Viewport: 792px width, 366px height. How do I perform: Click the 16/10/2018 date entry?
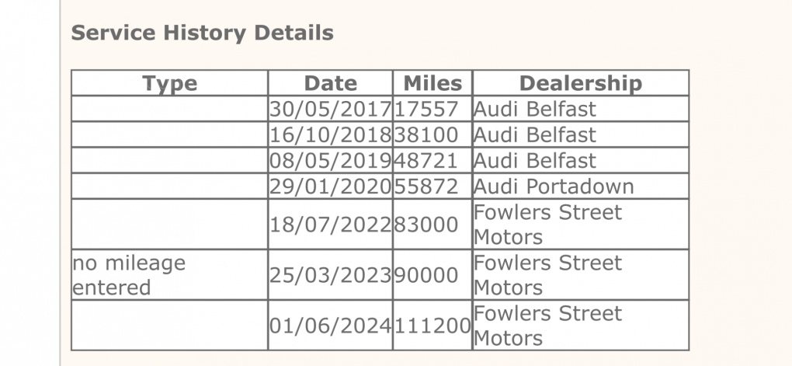coord(331,135)
